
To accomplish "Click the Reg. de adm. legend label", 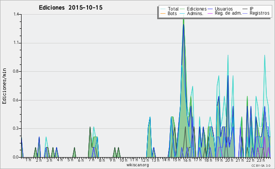I will (x=228, y=13).
